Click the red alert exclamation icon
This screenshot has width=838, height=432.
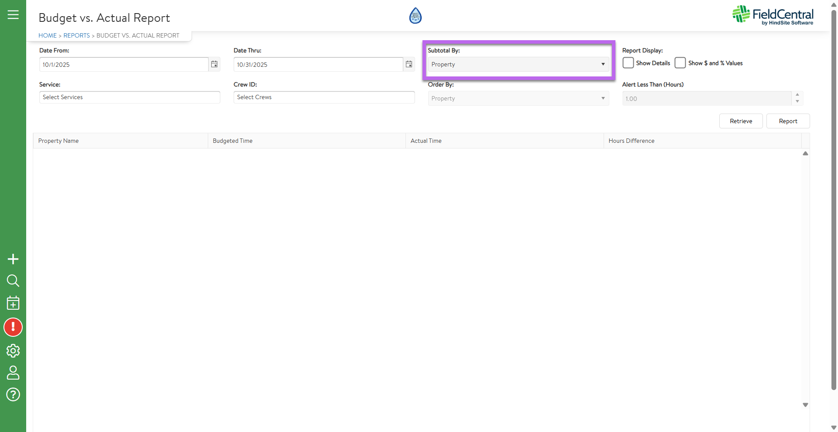tap(13, 327)
